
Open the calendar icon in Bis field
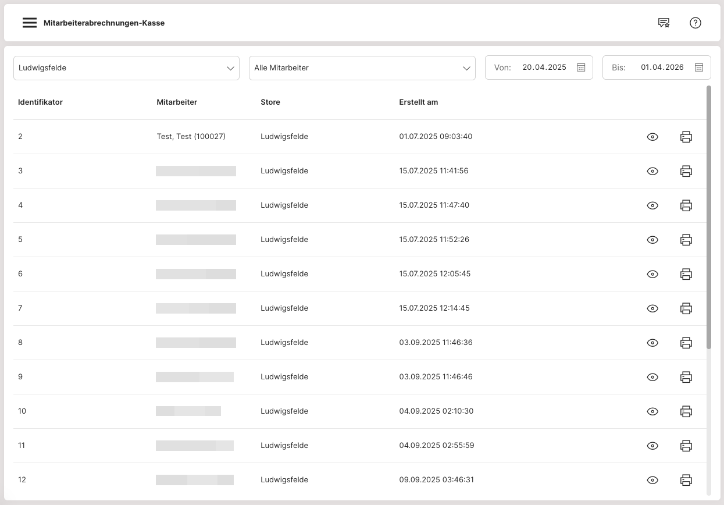[699, 67]
